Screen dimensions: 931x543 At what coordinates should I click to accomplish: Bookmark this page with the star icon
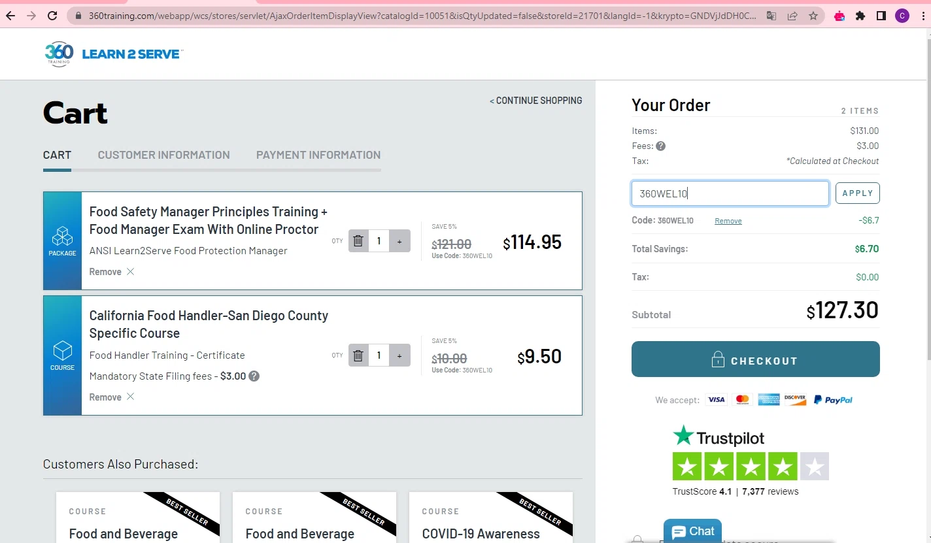coord(813,16)
